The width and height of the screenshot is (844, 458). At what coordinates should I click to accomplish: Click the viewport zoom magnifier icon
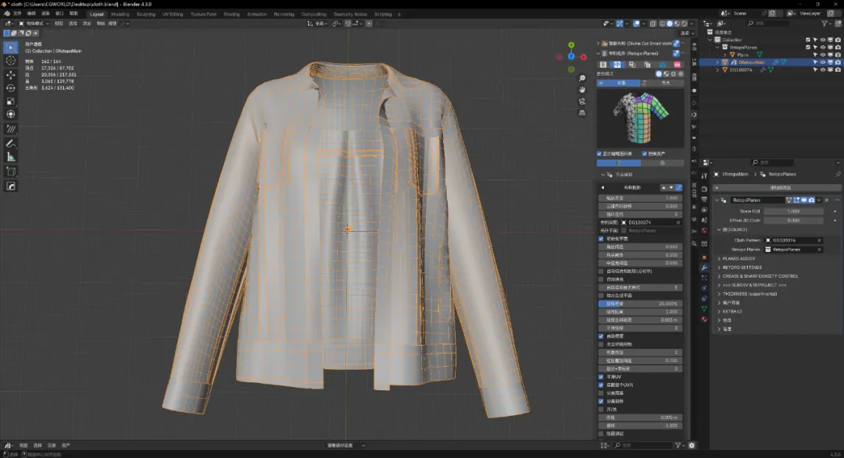coord(582,79)
